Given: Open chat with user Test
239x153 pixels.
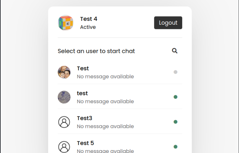Looking at the screenshot, I should click(x=120, y=72).
